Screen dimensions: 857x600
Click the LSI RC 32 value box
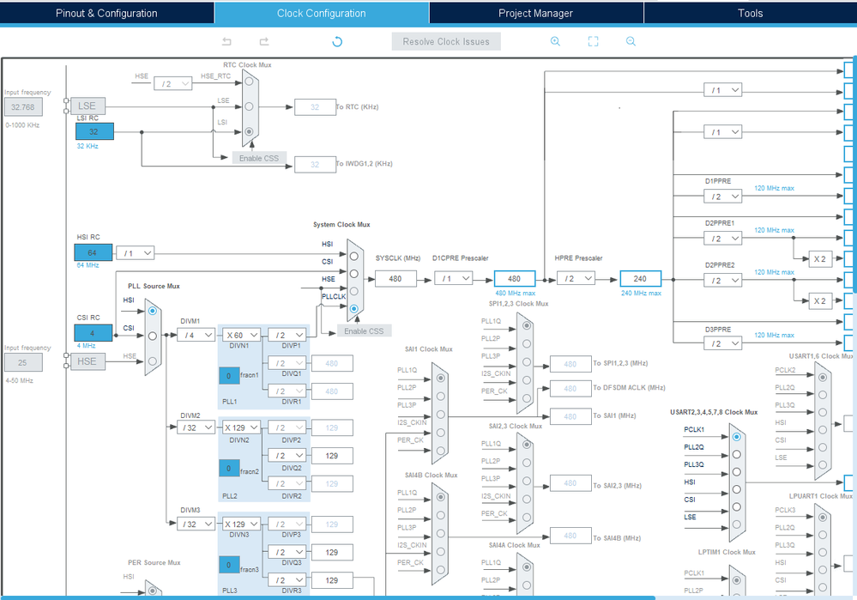(x=94, y=131)
